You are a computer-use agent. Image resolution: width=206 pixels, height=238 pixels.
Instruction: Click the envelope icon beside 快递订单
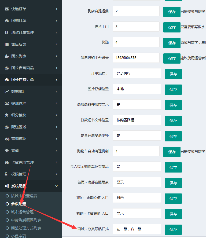point(7,9)
